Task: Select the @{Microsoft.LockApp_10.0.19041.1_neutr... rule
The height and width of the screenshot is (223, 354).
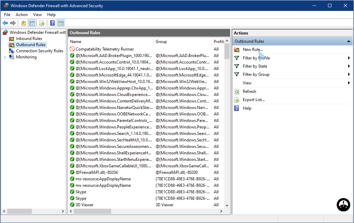Action: (x=114, y=69)
